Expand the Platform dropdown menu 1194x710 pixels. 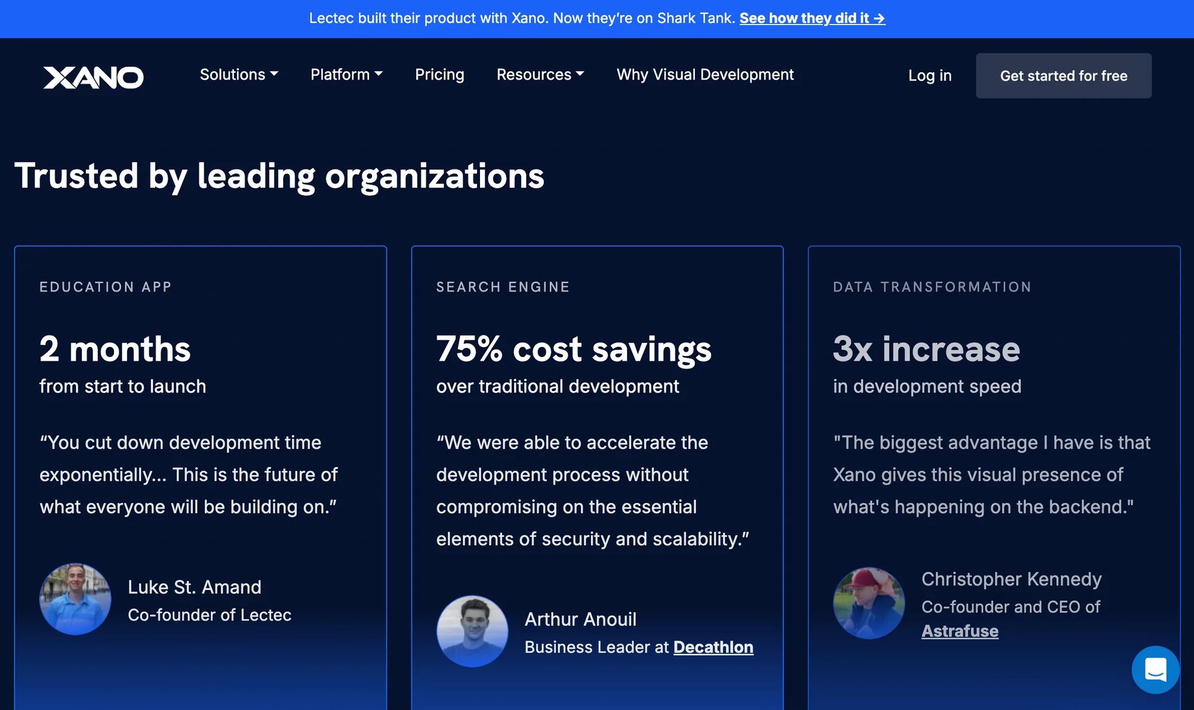346,75
